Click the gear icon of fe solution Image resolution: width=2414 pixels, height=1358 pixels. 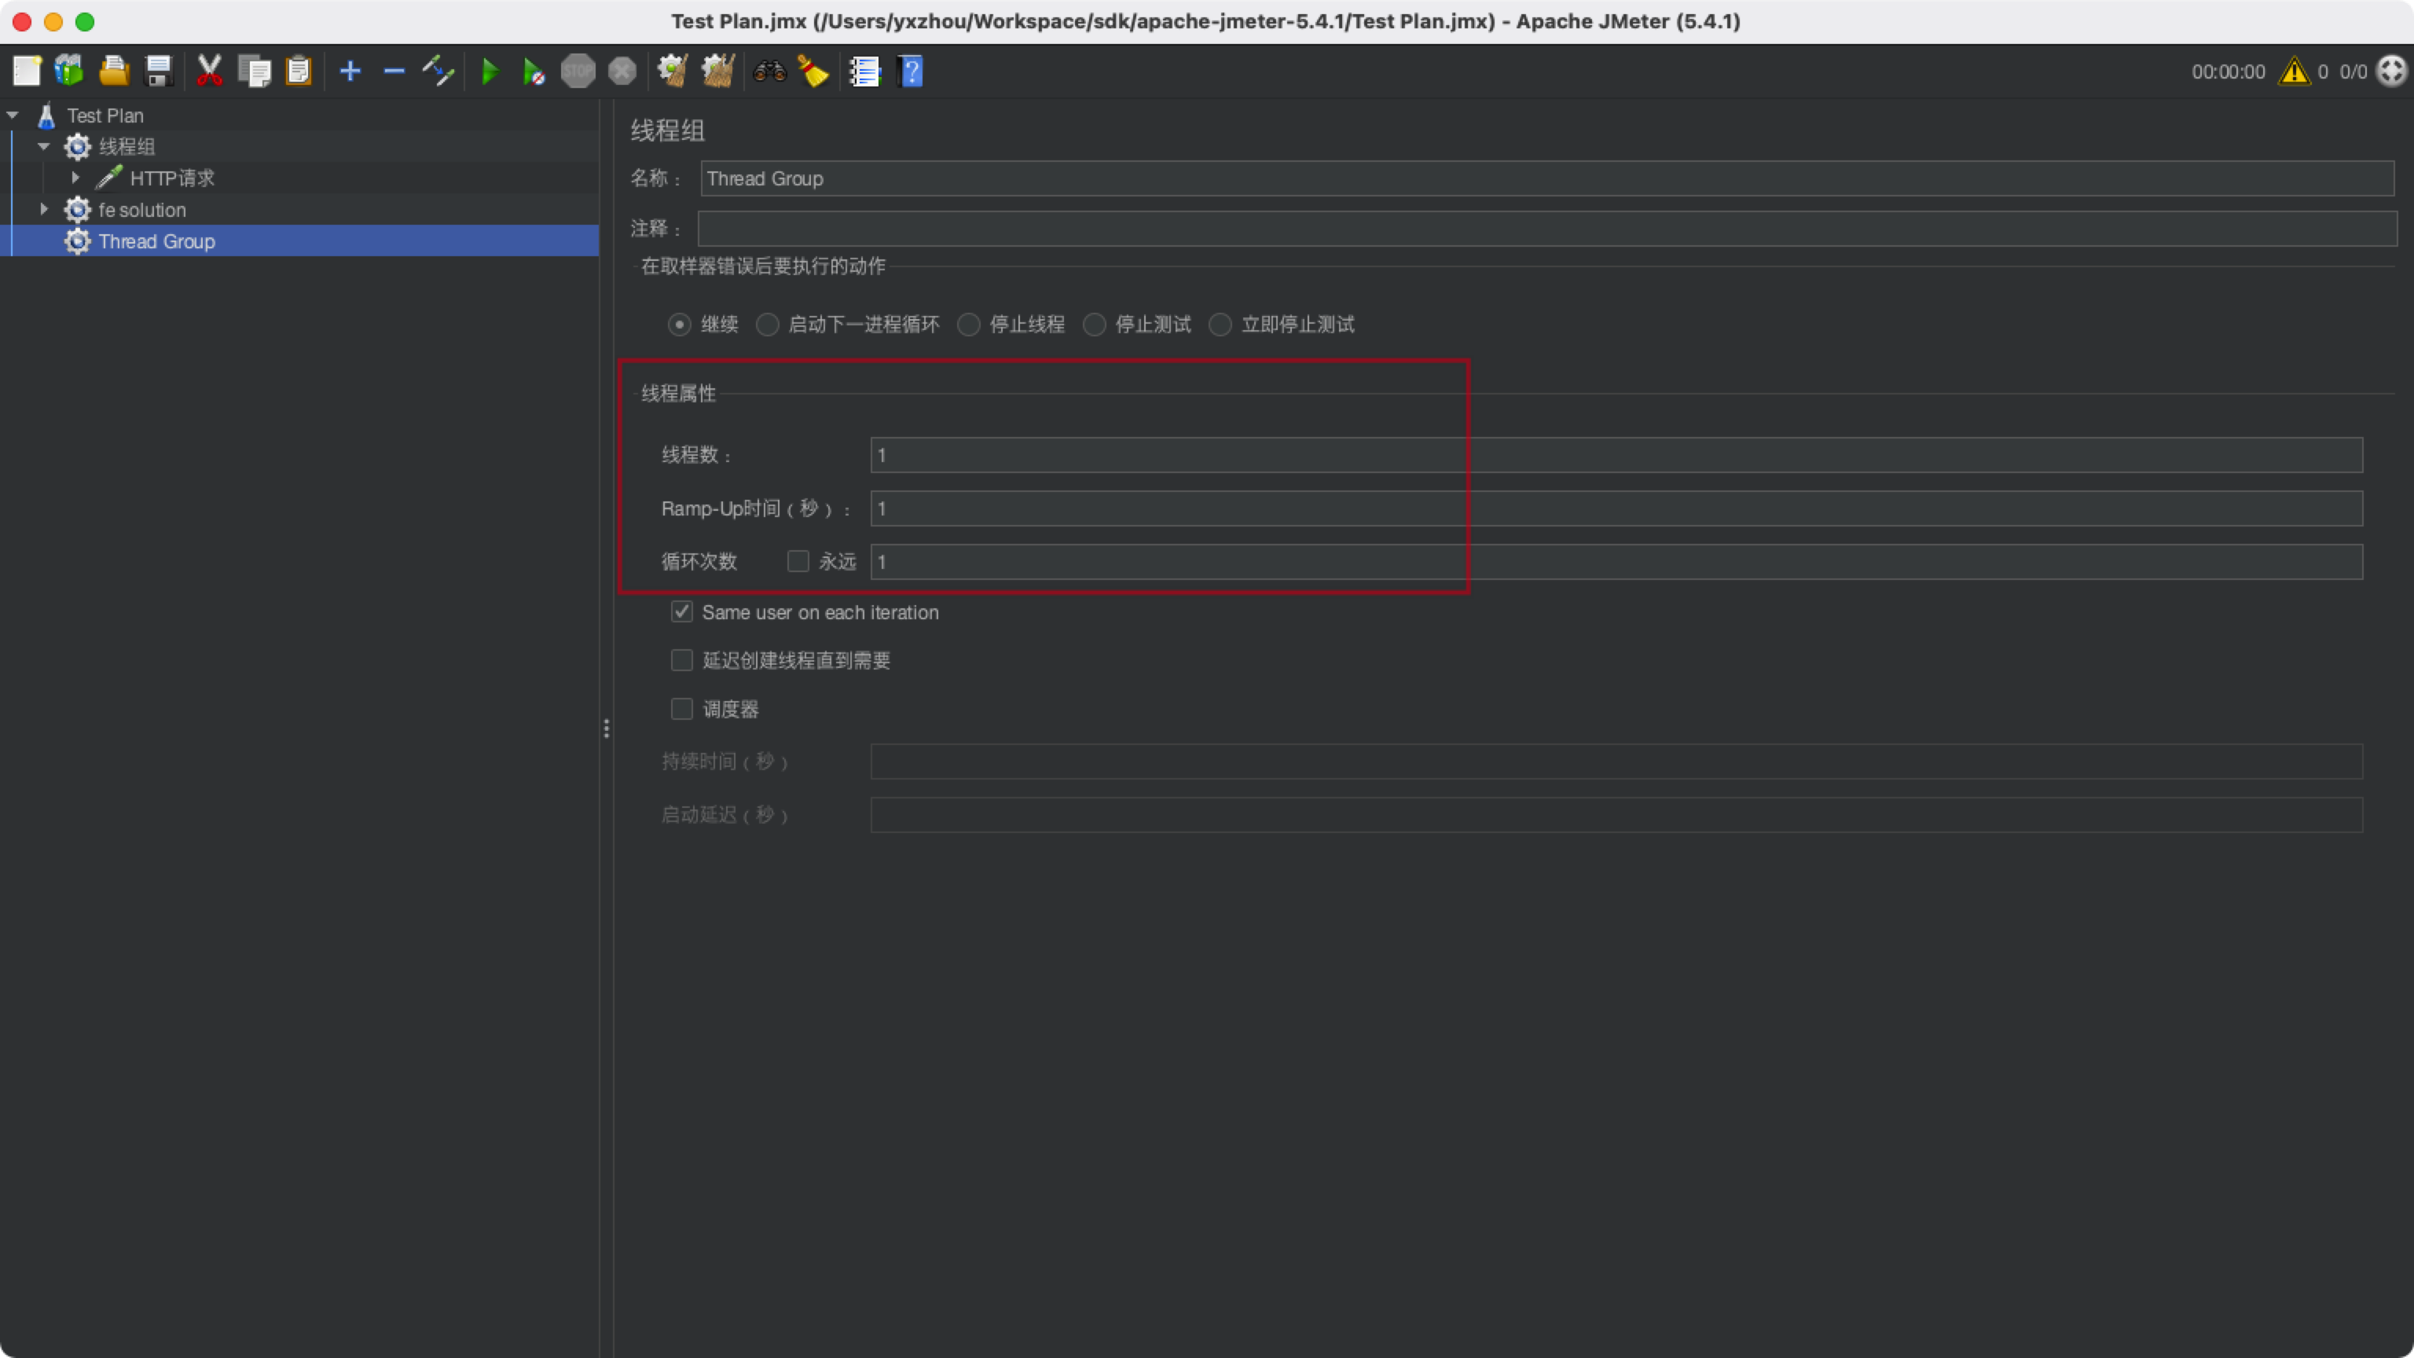(x=77, y=209)
